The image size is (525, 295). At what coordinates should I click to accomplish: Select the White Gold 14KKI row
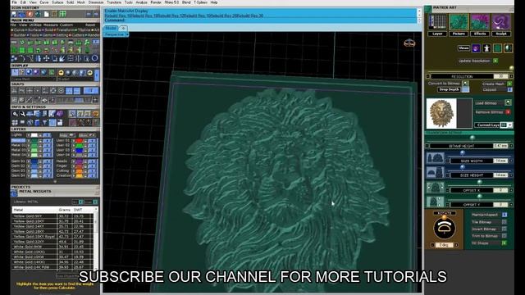52,262
